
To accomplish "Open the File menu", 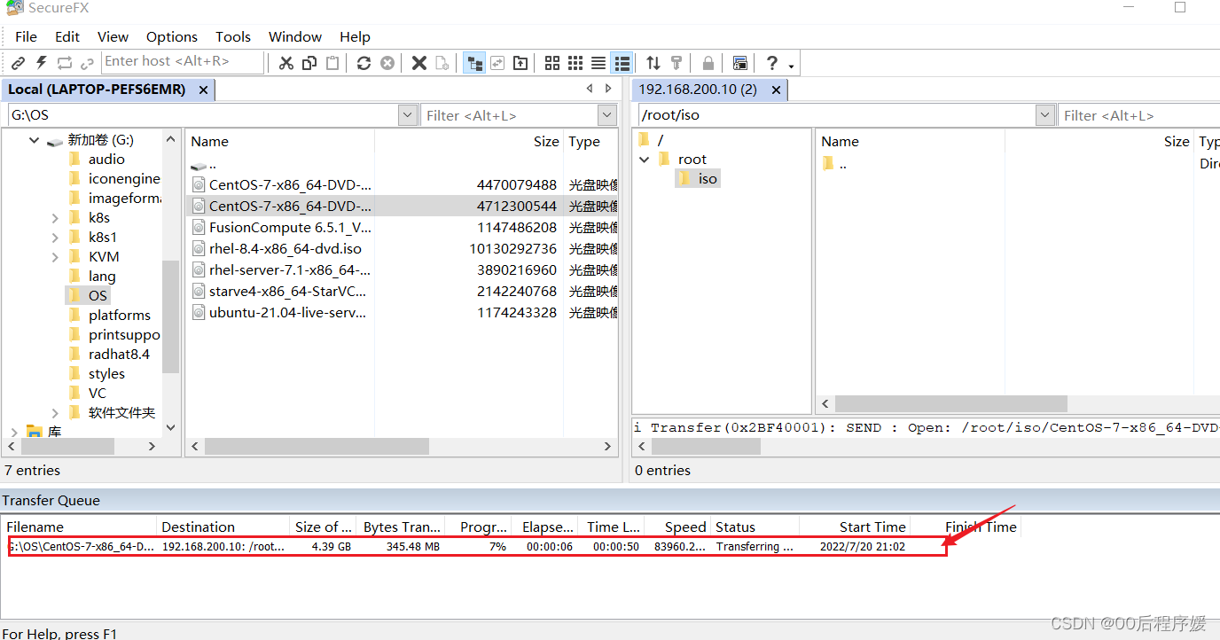I will [x=27, y=36].
